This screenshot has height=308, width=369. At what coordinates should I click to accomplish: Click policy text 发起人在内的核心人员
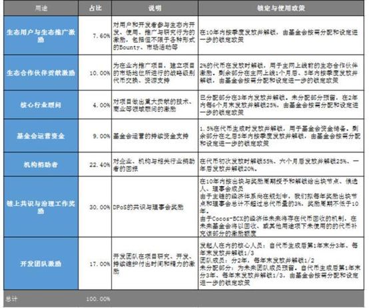(x=281, y=263)
